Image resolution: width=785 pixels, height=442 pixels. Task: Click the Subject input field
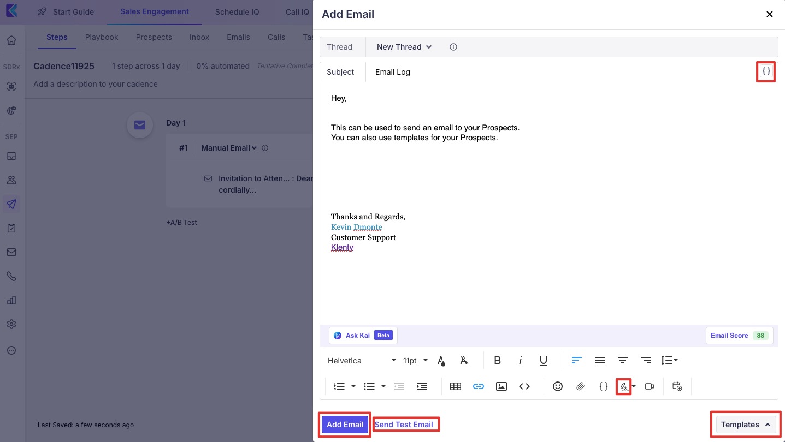point(557,72)
